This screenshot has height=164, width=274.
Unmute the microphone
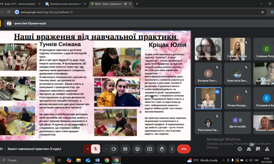pyautogui.click(x=96, y=149)
